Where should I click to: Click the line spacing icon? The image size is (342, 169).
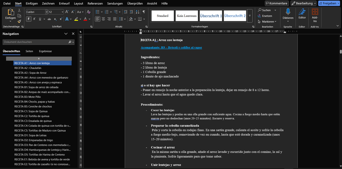tap(121, 19)
